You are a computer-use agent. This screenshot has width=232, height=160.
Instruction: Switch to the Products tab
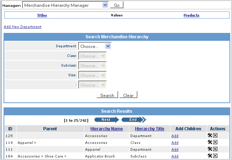[x=191, y=15]
